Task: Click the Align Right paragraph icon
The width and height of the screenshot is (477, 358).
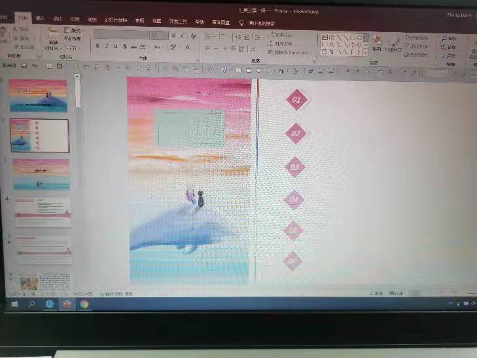Action: tap(225, 48)
